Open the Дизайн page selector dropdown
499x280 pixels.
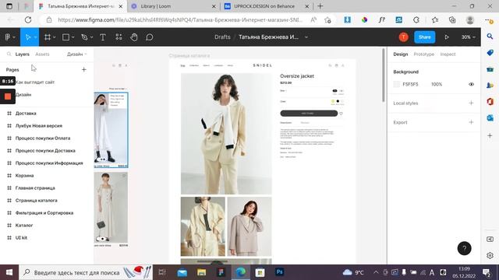tap(76, 54)
